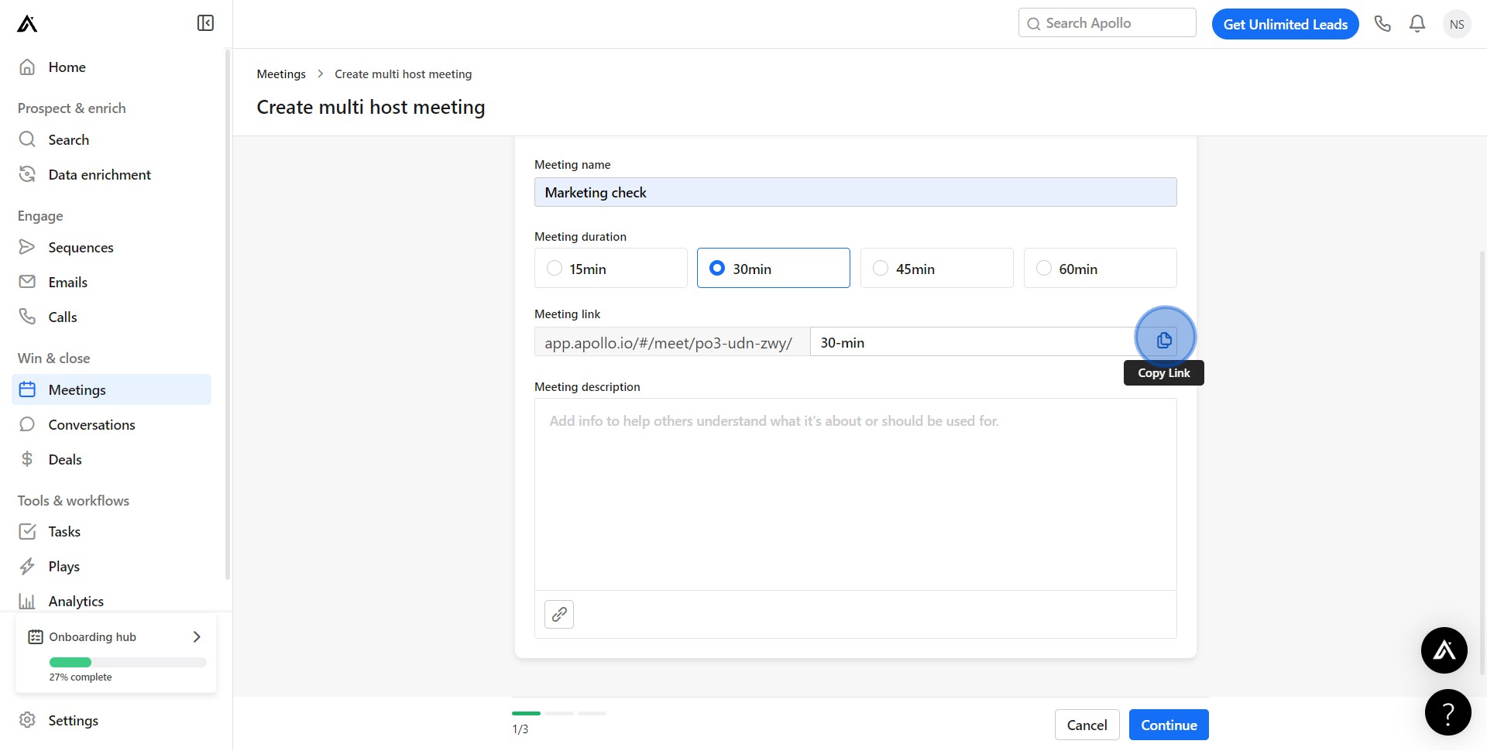This screenshot has width=1487, height=751.
Task: Open the help question mark button
Action: (1448, 712)
